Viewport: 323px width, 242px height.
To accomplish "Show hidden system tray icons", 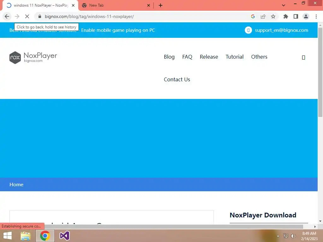I will click(278, 236).
